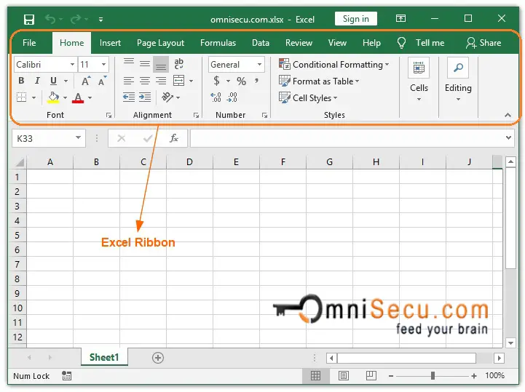Click Percent Style icon
525x392 pixels.
(242, 81)
